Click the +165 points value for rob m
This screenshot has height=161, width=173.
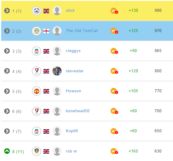[x=133, y=151]
